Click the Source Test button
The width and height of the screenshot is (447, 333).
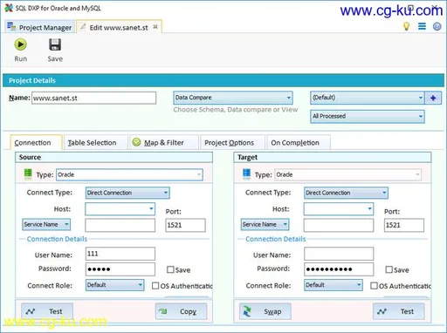tap(47, 311)
